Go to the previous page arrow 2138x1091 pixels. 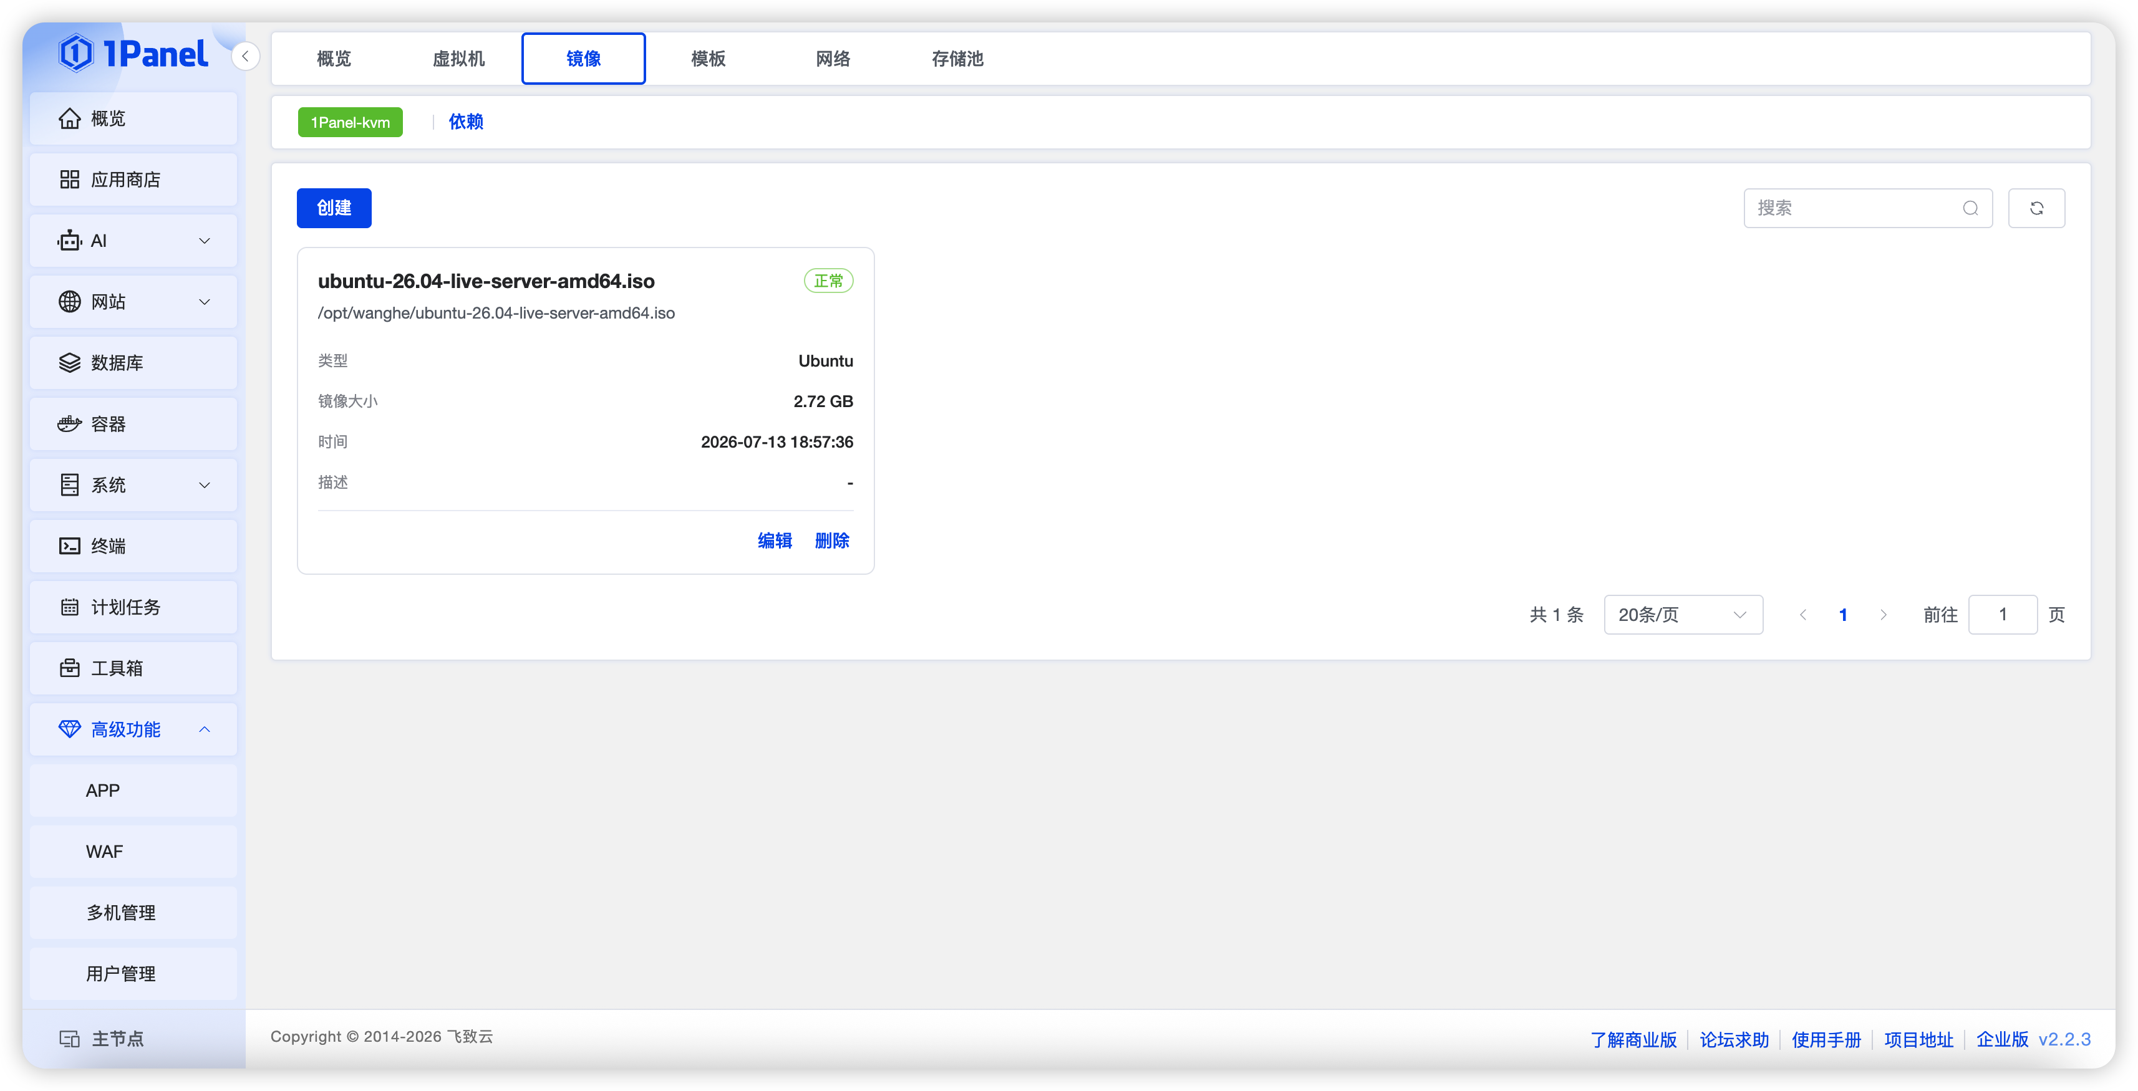coord(1802,615)
